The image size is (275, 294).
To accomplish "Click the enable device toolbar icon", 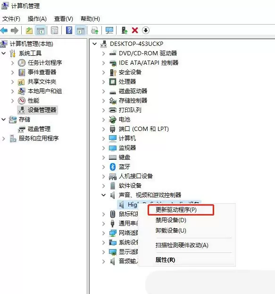I will pyautogui.click(x=125, y=30).
